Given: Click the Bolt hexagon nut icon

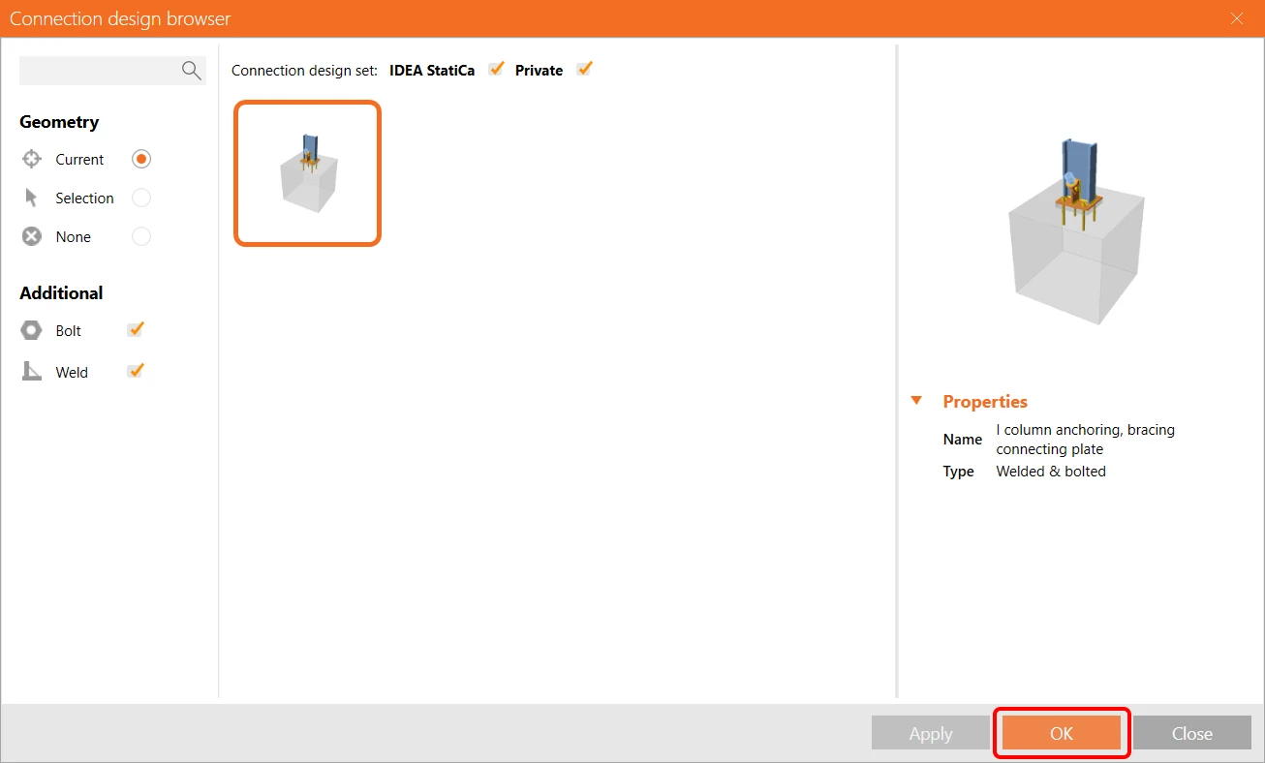Looking at the screenshot, I should coord(32,330).
